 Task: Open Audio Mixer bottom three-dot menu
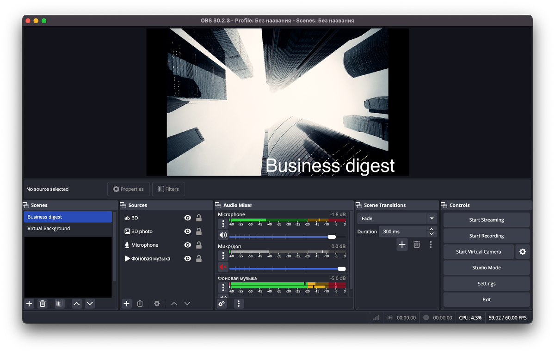coord(239,304)
